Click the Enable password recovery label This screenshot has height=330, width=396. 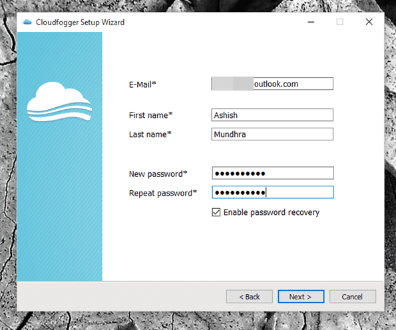272,213
